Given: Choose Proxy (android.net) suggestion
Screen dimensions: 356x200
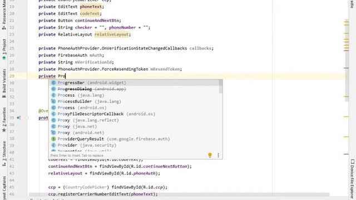Looking at the screenshot, I should pyautogui.click(x=134, y=133).
